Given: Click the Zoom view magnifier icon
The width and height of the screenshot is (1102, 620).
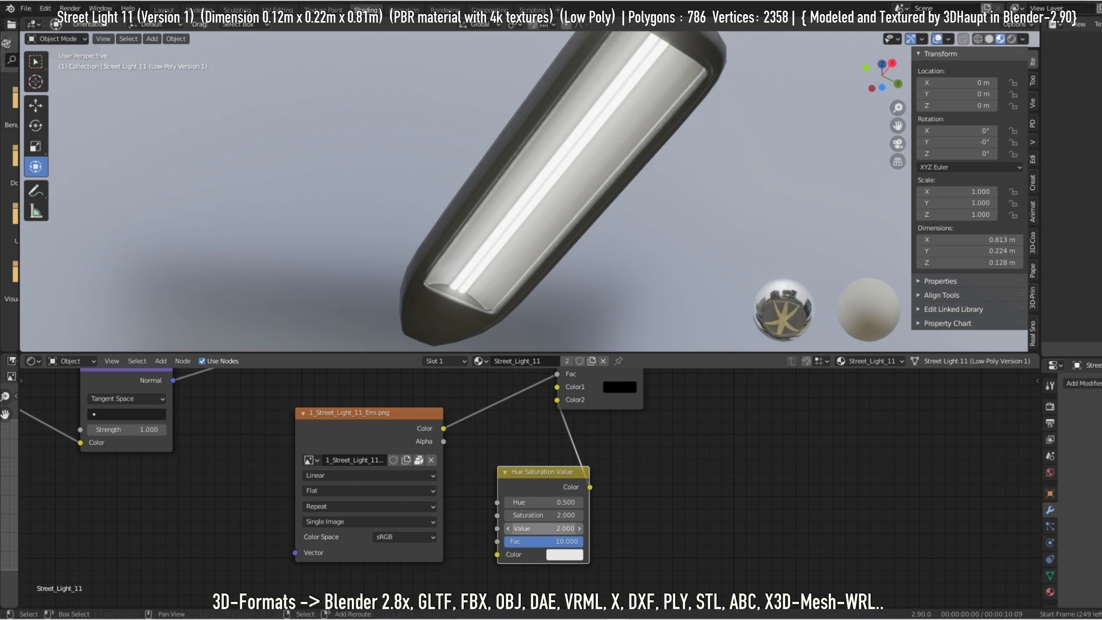Looking at the screenshot, I should click(x=898, y=108).
